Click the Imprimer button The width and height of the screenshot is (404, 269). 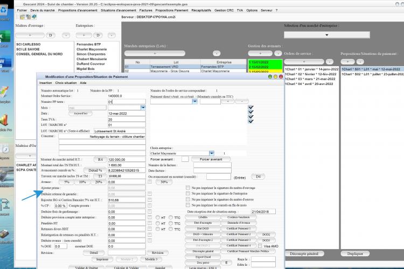click(x=102, y=259)
